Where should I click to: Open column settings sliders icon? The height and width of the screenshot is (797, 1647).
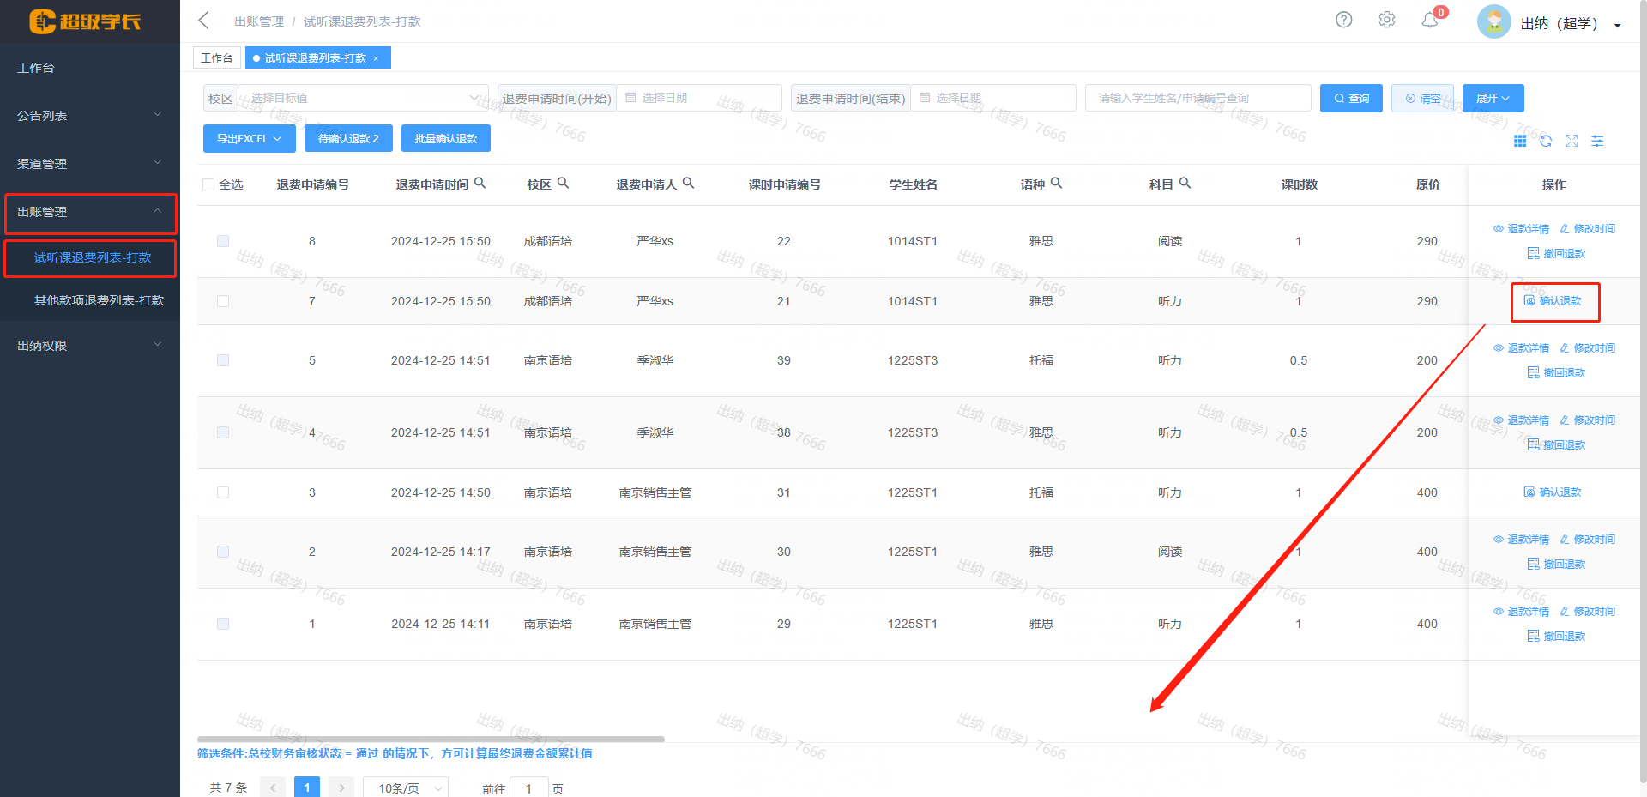1597,141
